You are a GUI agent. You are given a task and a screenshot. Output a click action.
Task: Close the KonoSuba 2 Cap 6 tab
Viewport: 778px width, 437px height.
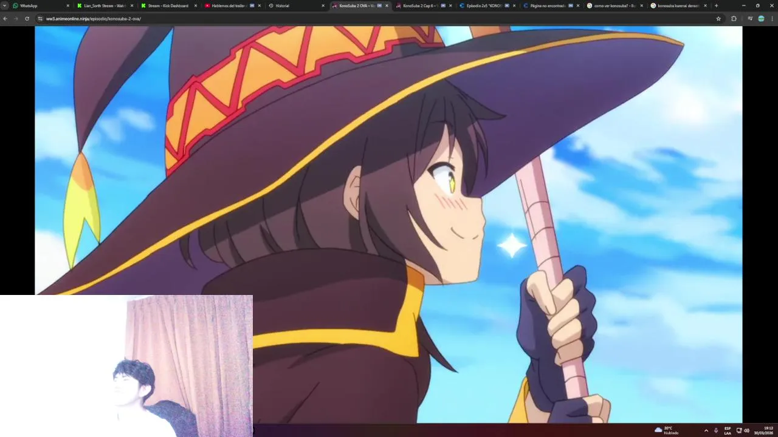(450, 5)
